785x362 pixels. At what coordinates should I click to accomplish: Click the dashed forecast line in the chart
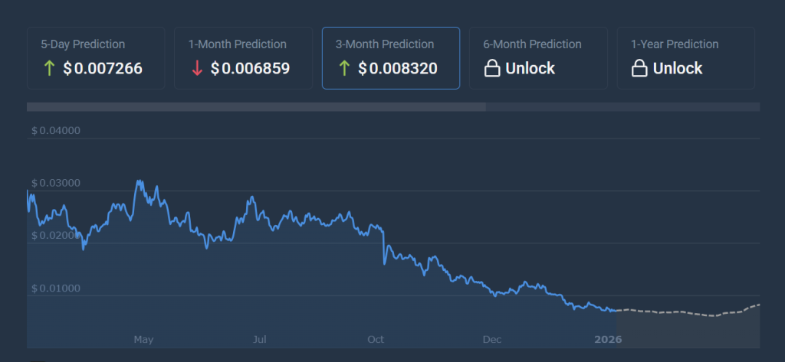tap(675, 312)
